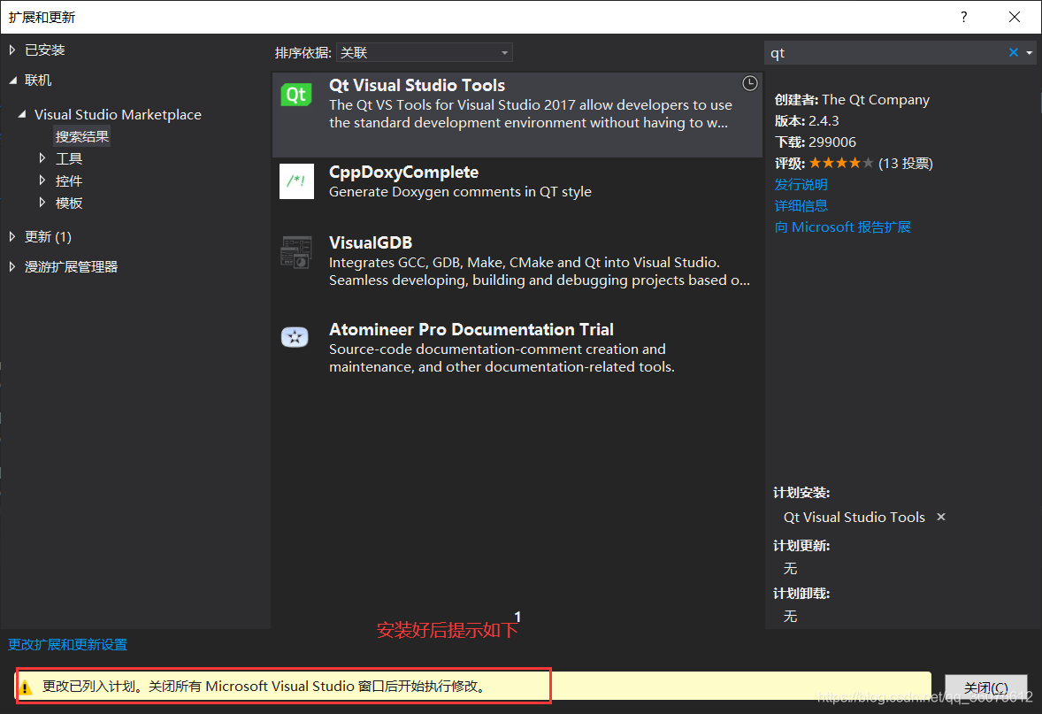Image resolution: width=1042 pixels, height=714 pixels.
Task: Click the 更改已列入计划 notification message
Action: 264,686
